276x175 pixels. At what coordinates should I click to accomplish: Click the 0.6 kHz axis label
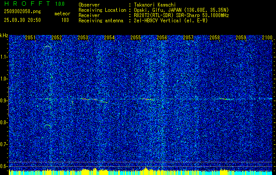pos(4,166)
